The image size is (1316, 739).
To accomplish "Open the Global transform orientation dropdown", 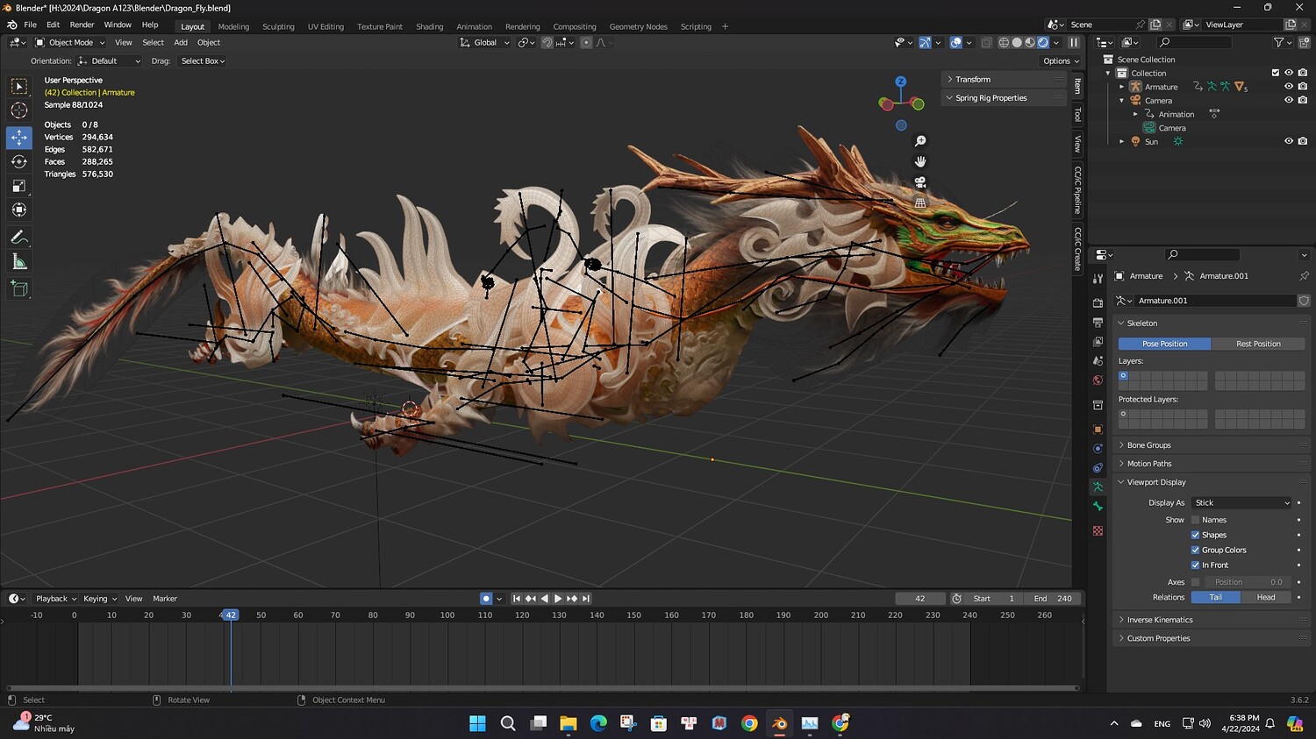I will point(485,42).
